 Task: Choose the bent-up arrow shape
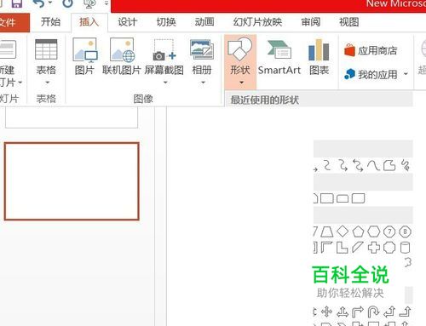point(405,312)
